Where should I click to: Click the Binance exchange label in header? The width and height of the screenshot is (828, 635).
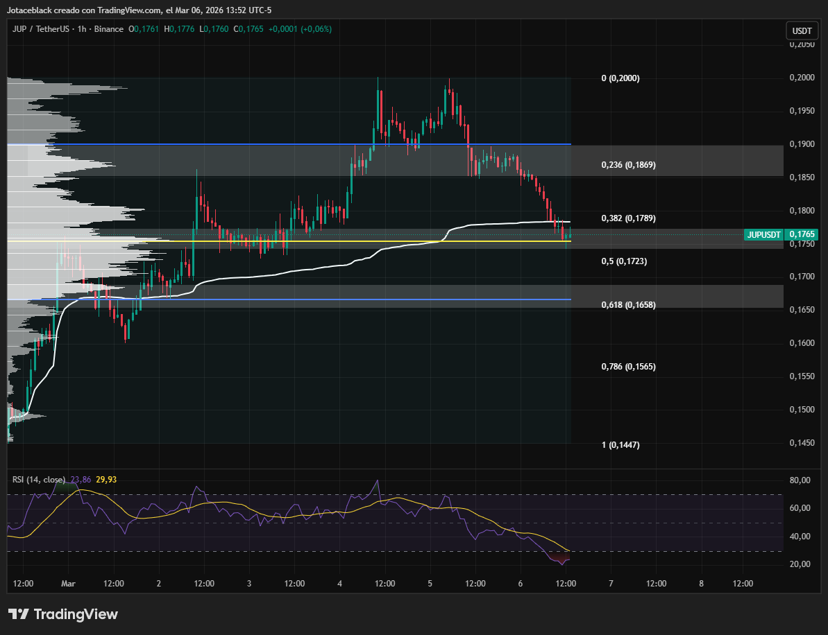coord(109,29)
